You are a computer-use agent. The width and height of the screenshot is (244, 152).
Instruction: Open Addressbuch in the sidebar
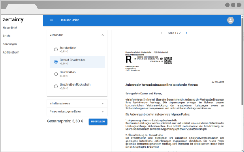(x=11, y=52)
